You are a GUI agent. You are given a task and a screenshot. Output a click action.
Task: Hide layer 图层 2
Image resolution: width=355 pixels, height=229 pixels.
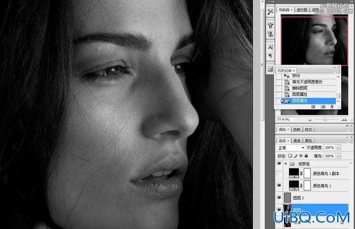[x=279, y=197]
